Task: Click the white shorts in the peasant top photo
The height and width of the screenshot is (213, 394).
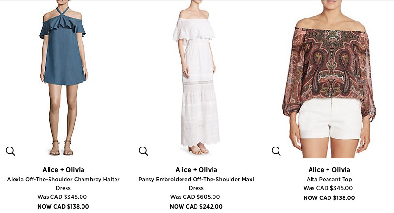Action: click(330, 118)
